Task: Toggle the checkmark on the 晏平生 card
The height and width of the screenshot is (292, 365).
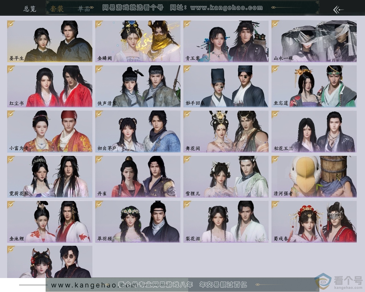Action: pos(11,24)
